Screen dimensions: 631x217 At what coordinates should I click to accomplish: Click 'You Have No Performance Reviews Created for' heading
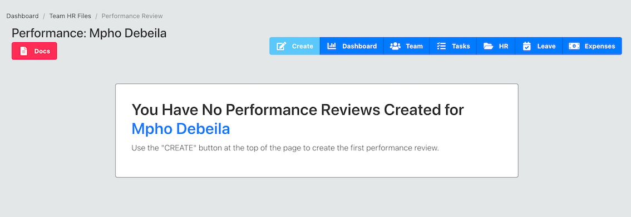click(298, 109)
